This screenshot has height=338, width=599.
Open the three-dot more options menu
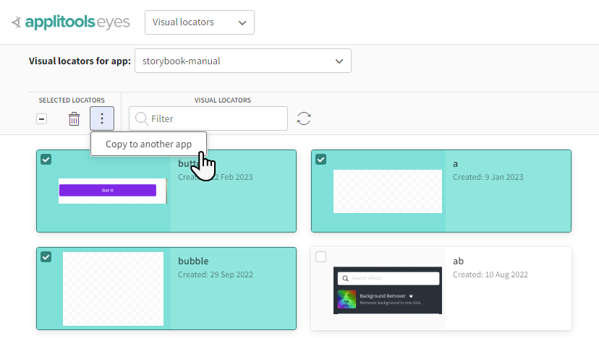[102, 118]
